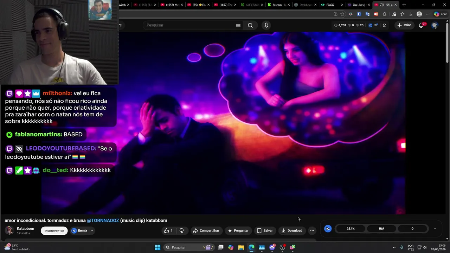
Task: Open the Katabbom channel name link
Action: click(x=25, y=228)
